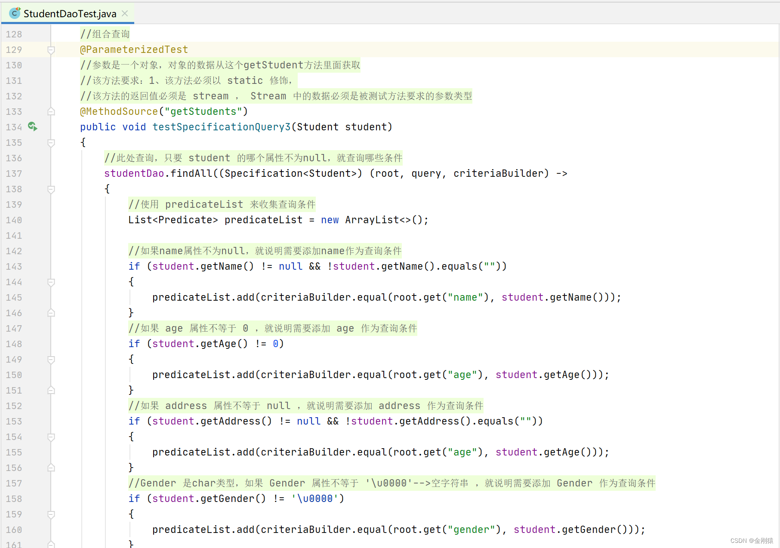Click the Gender char type comment on line 157

392,483
